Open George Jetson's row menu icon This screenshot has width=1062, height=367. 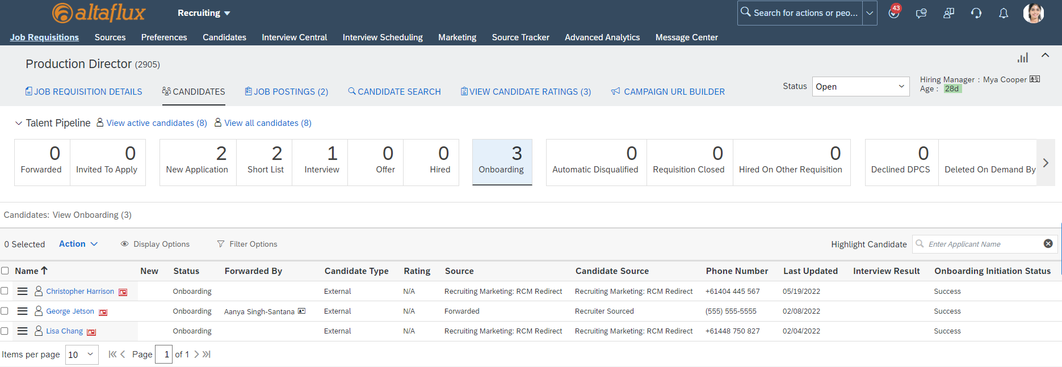pyautogui.click(x=23, y=311)
